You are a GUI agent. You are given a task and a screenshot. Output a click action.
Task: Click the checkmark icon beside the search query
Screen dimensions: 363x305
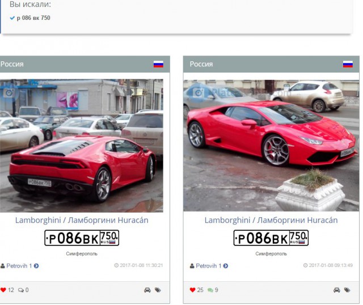12,18
